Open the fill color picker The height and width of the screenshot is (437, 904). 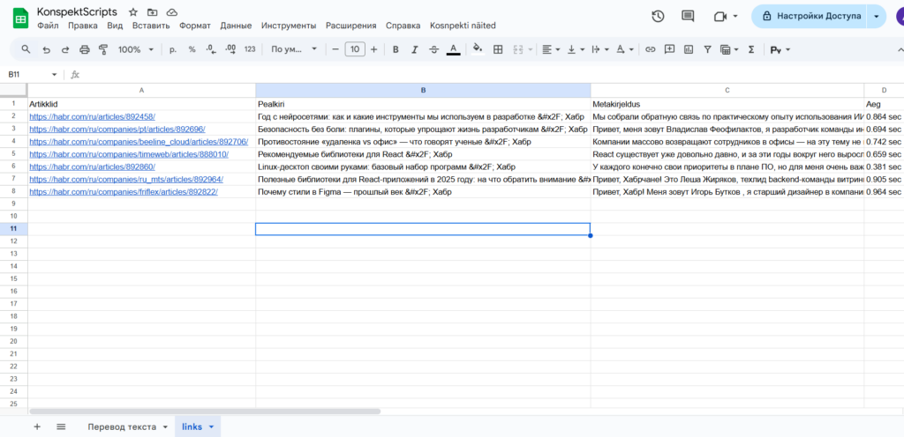[x=478, y=49]
